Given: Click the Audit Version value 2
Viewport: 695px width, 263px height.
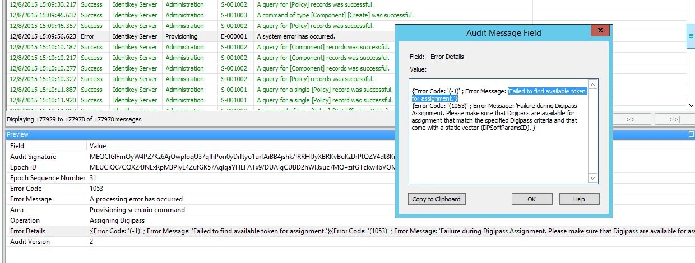Looking at the screenshot, I should pyautogui.click(x=91, y=242).
